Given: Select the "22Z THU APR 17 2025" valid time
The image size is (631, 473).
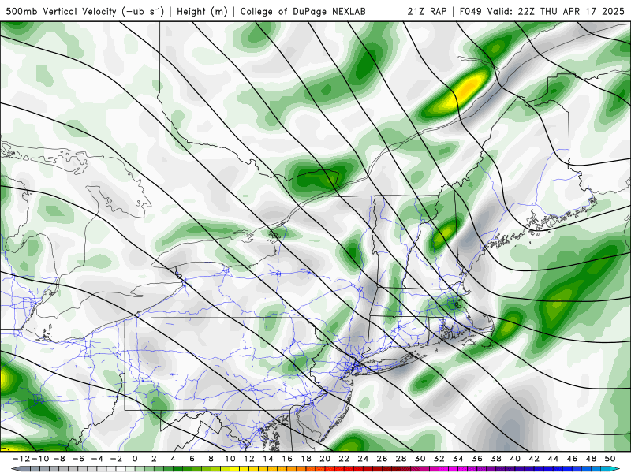Looking at the screenshot, I should point(571,11).
